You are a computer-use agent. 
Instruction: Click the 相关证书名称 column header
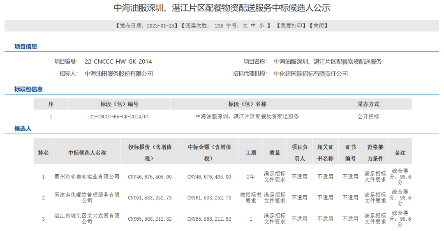tap(325, 151)
